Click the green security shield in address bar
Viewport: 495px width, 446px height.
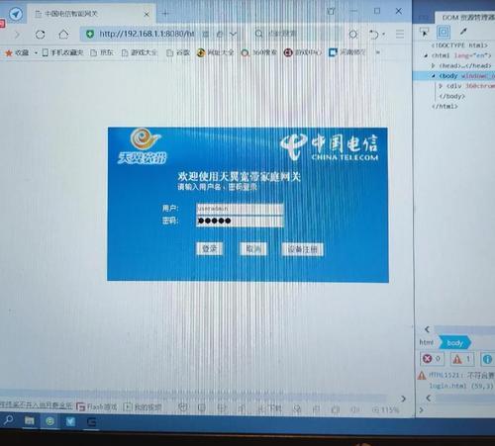tap(90, 34)
